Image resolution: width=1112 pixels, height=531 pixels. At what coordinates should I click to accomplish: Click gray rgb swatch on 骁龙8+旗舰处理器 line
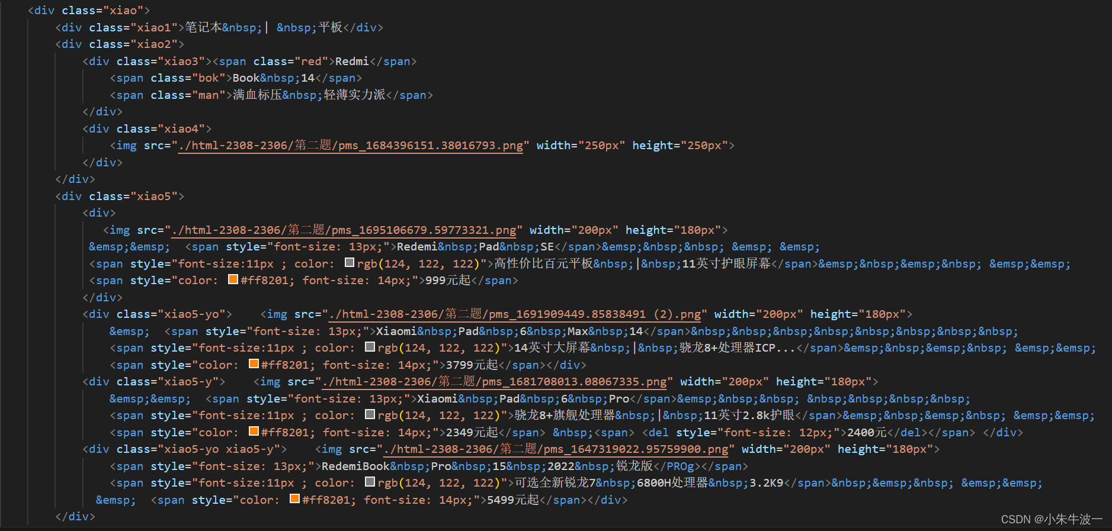(x=370, y=414)
